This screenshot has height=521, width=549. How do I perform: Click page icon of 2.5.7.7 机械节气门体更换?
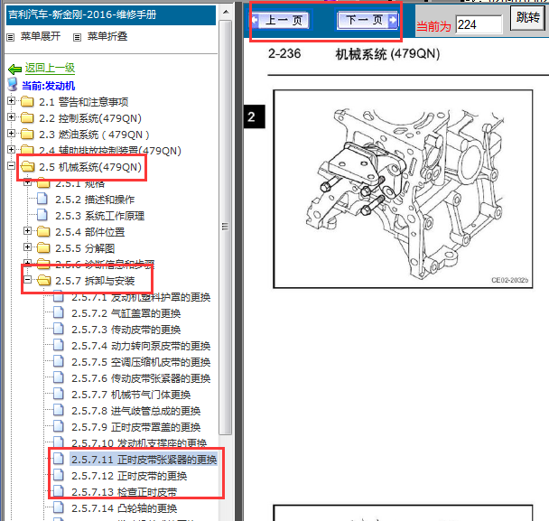coord(59,393)
